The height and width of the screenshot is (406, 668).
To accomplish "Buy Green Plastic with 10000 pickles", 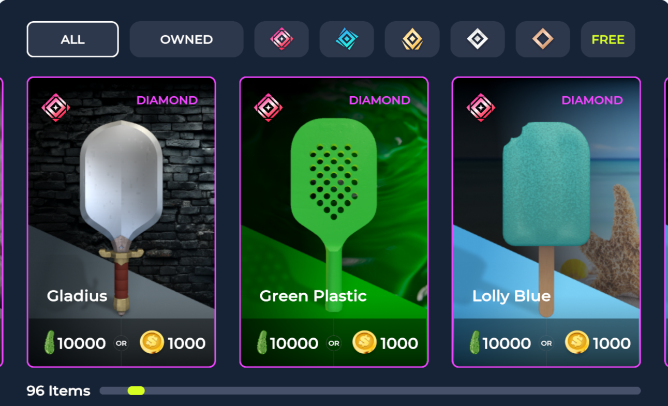I will [288, 343].
